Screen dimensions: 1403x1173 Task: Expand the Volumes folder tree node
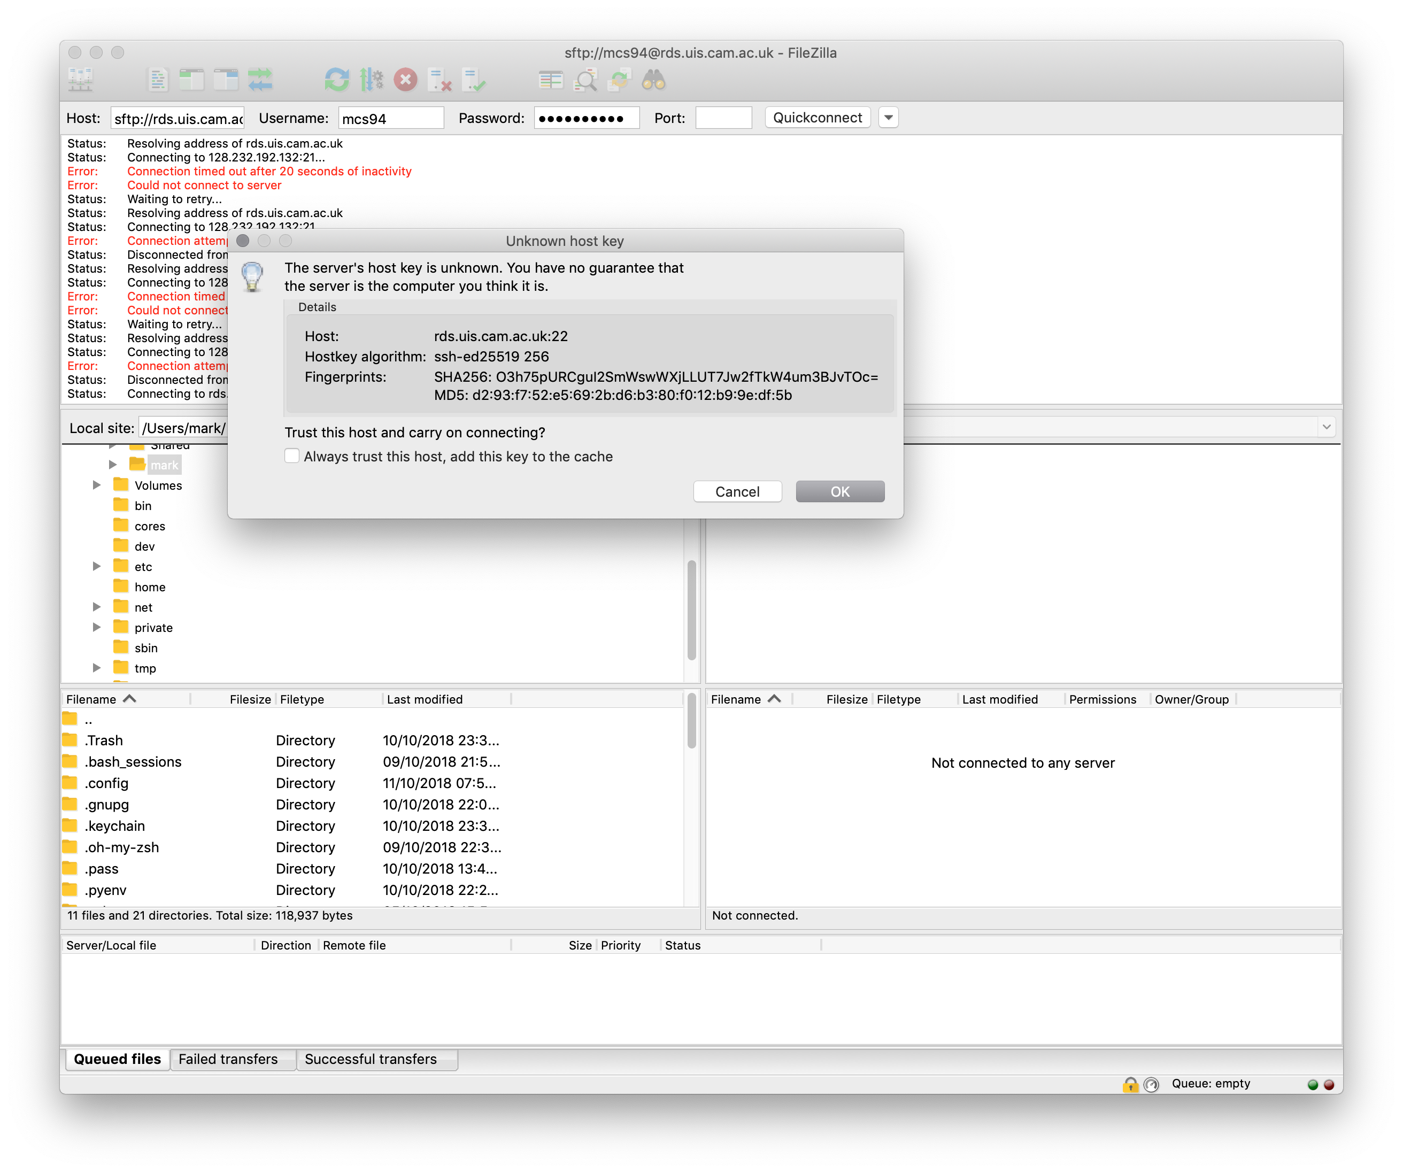click(97, 485)
